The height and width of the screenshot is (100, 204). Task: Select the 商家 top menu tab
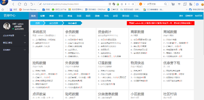point(51,16)
